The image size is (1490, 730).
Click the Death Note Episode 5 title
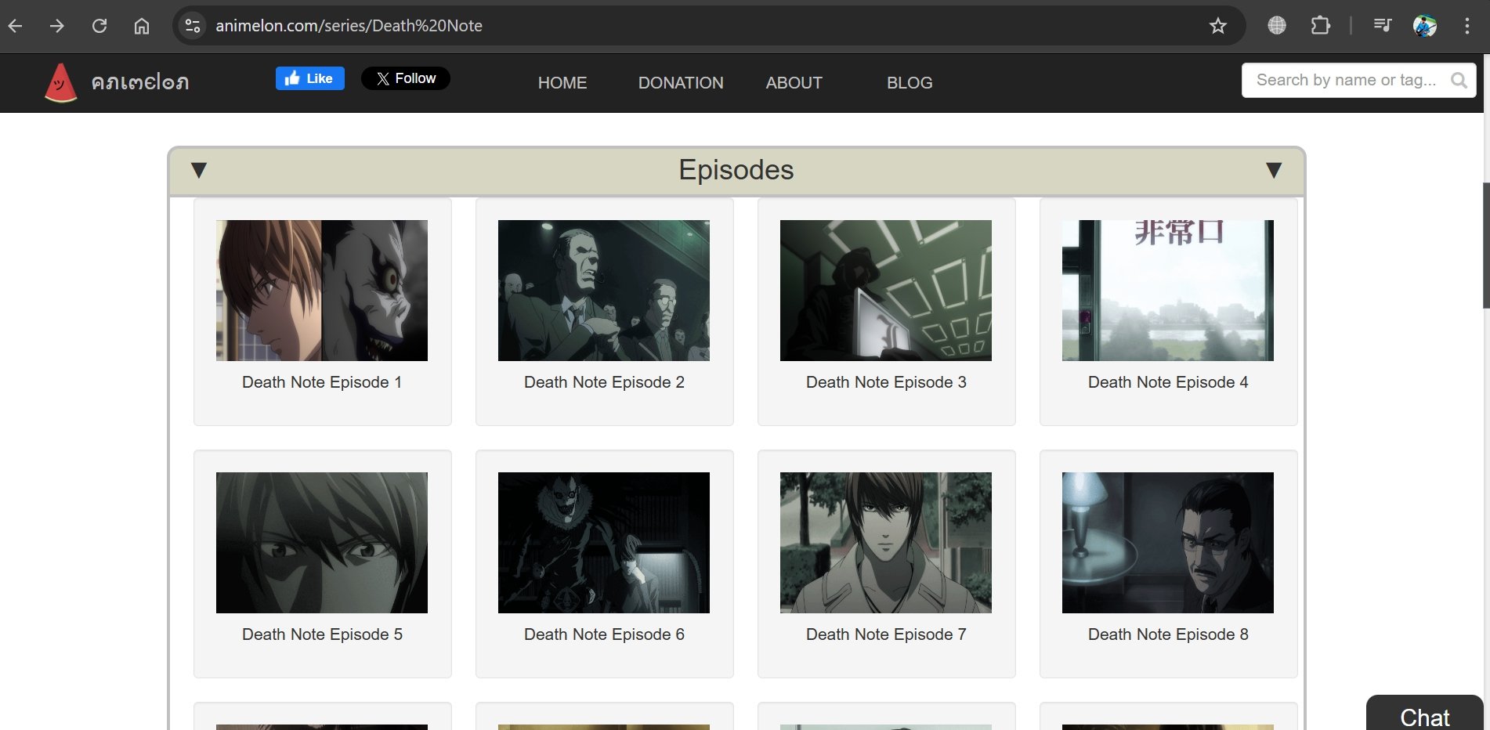322,634
